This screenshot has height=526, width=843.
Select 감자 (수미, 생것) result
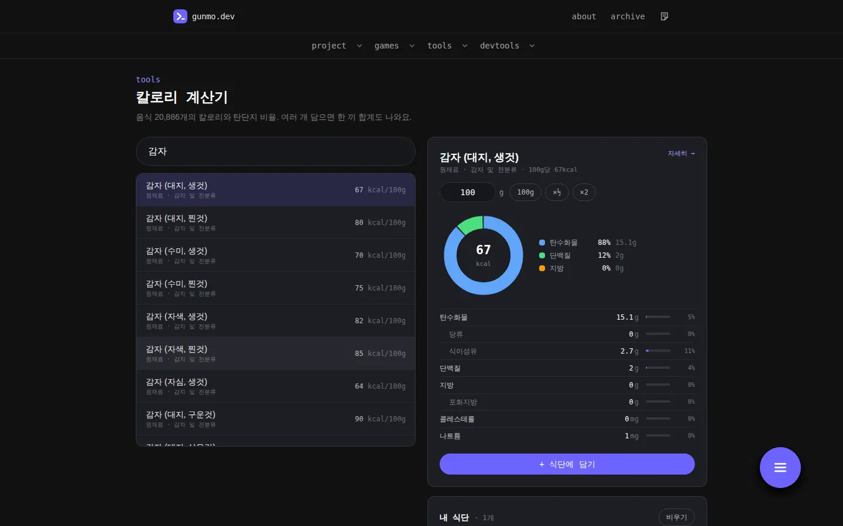pos(276,255)
